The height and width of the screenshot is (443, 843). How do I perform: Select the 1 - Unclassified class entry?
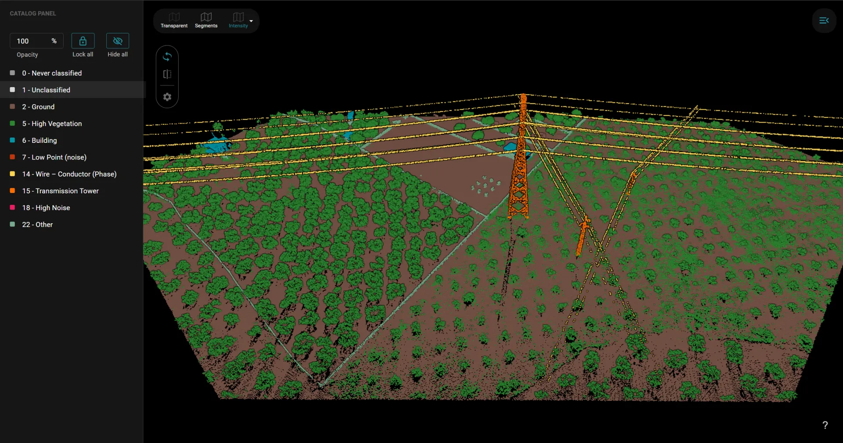[x=46, y=90]
